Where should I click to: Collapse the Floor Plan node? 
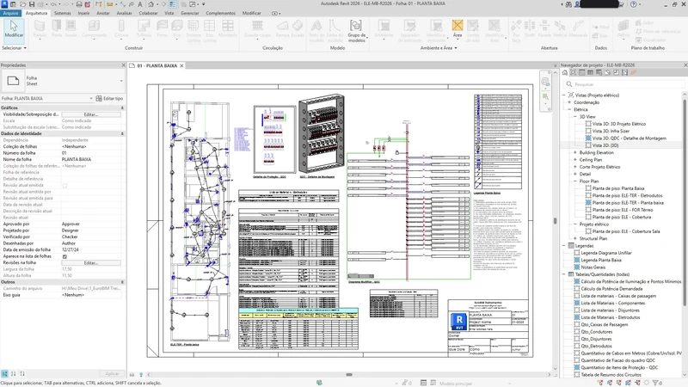575,181
